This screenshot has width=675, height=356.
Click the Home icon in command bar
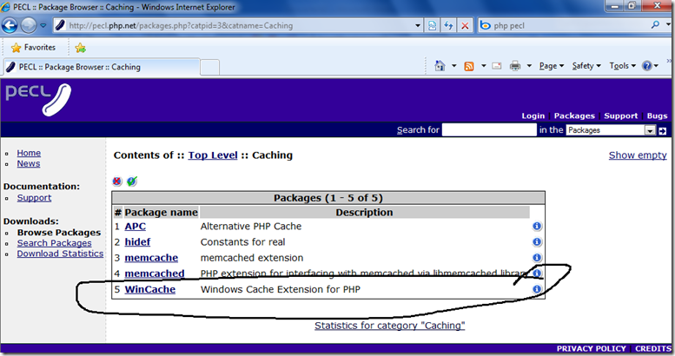(440, 66)
